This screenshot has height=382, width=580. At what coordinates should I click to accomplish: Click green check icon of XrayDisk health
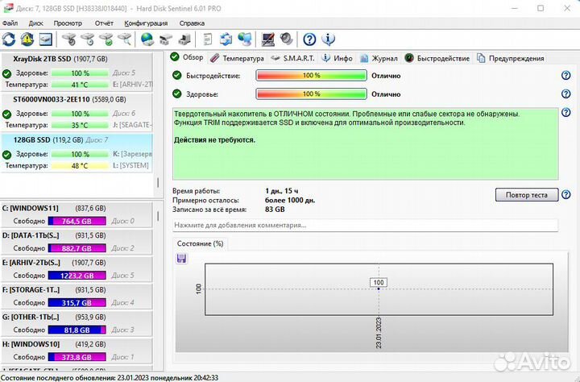point(6,73)
